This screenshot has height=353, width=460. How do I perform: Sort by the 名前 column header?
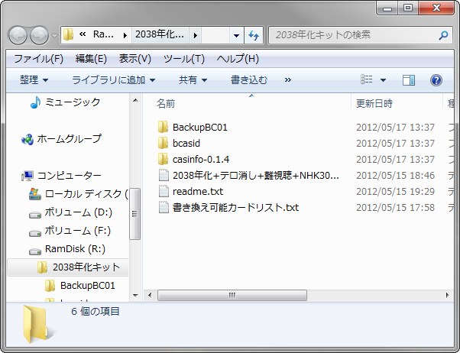tap(166, 103)
